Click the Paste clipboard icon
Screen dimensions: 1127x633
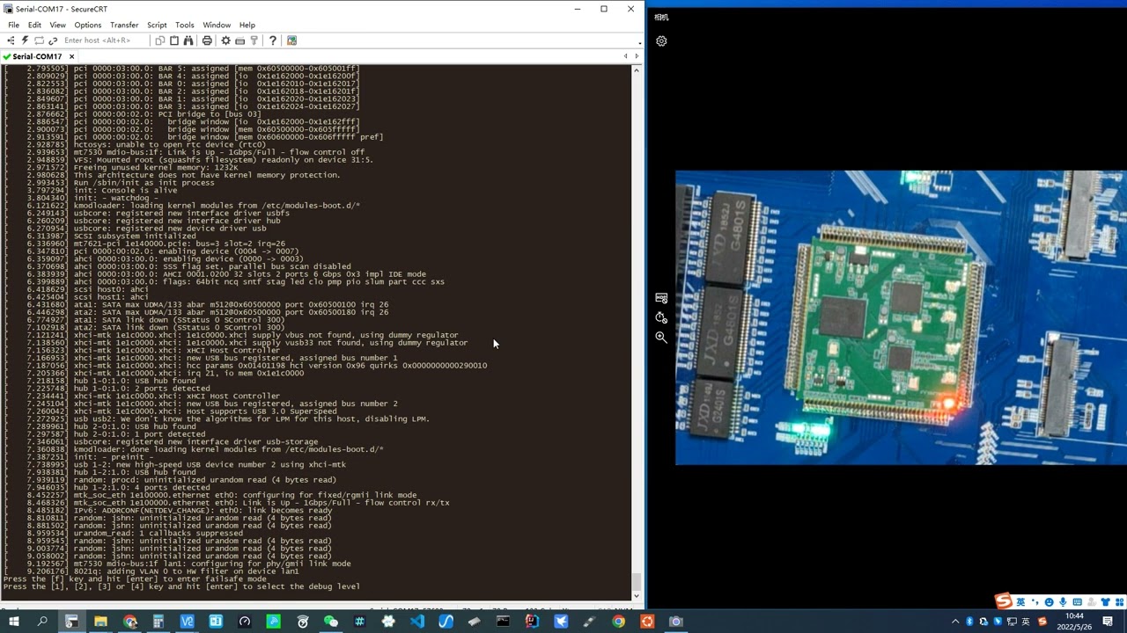174,40
